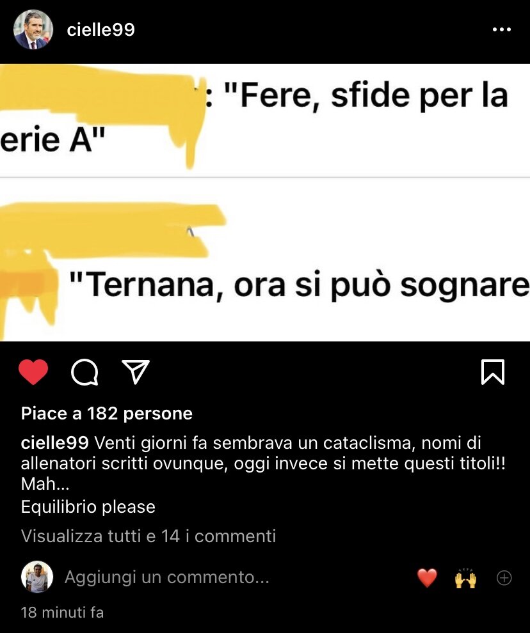Viewport: 530px width, 633px height.
Task: Share the post via paper plane icon
Action: 136,371
